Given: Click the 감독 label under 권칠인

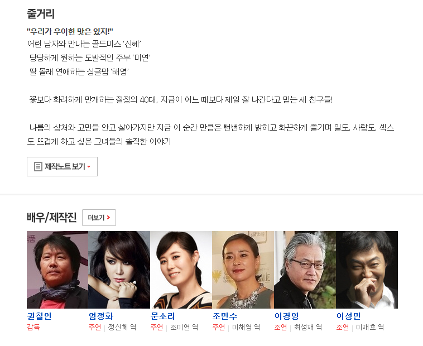Looking at the screenshot, I should pos(33,327).
